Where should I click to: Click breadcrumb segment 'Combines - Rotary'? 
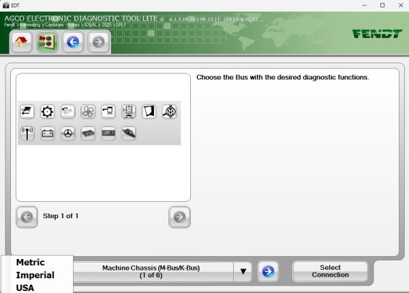tap(62, 25)
